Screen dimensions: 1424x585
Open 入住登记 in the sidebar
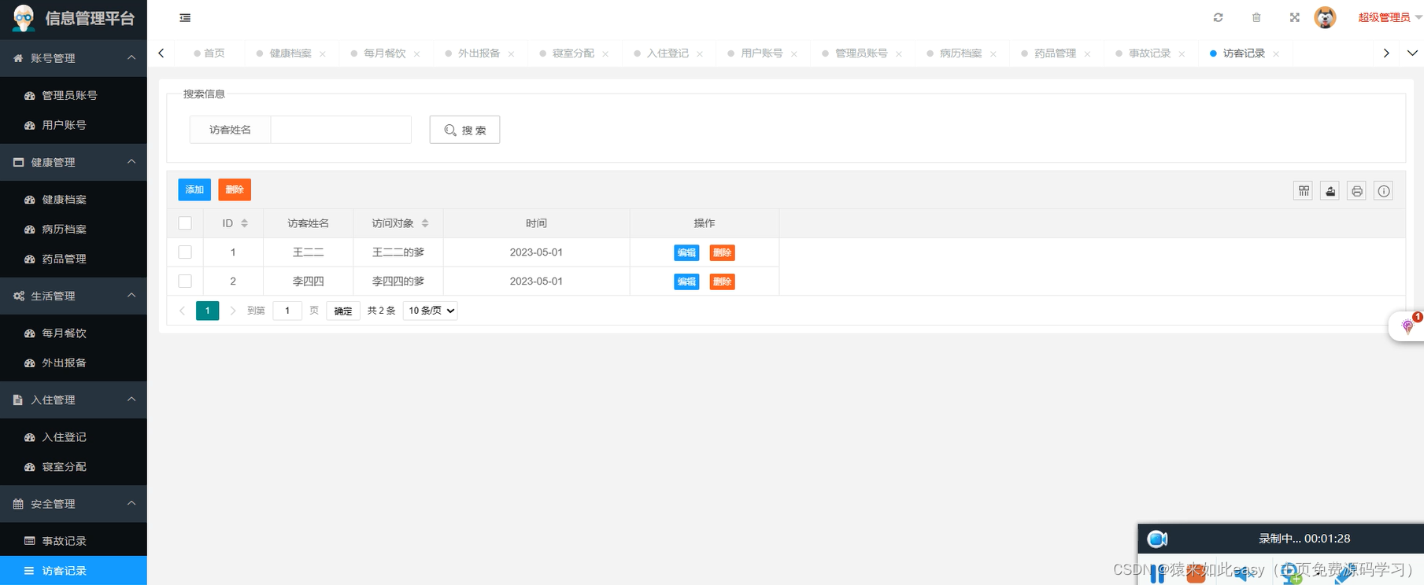(x=73, y=437)
